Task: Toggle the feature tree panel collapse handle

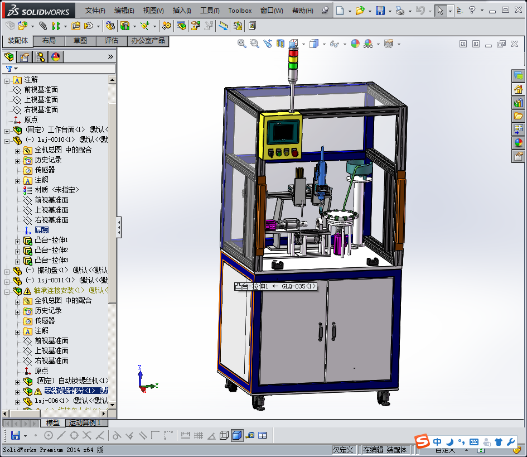Action: pos(119,227)
